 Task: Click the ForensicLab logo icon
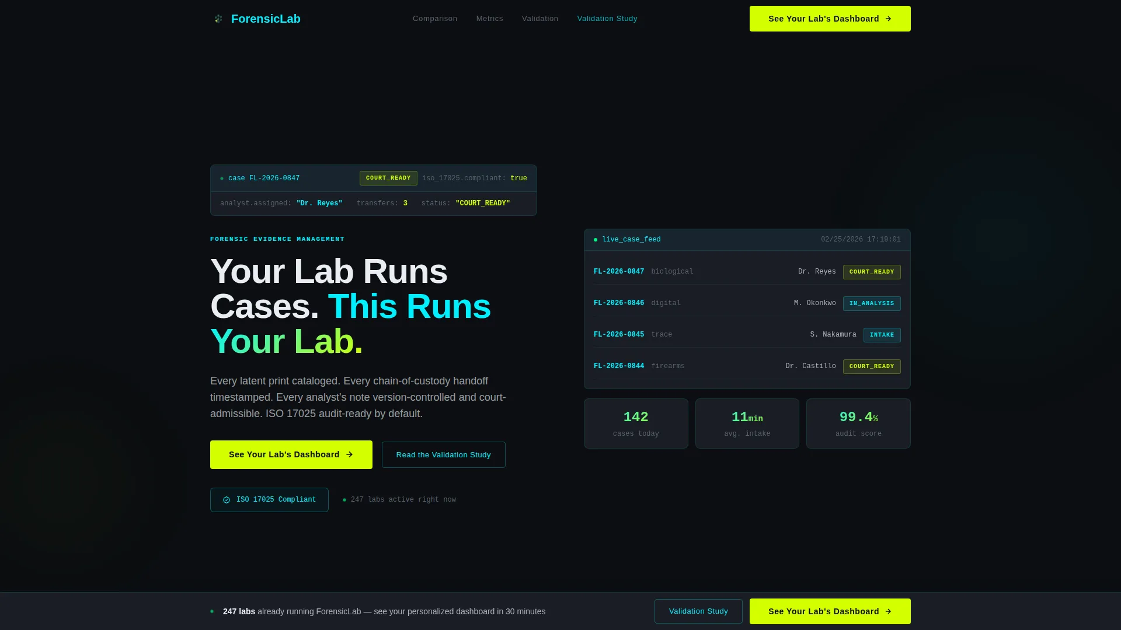pyautogui.click(x=218, y=19)
